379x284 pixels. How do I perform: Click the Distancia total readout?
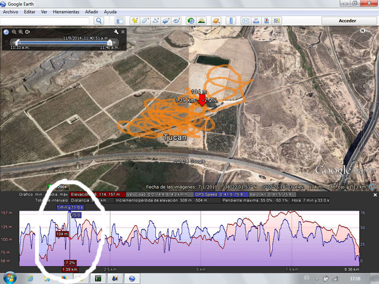pyautogui.click(x=92, y=200)
